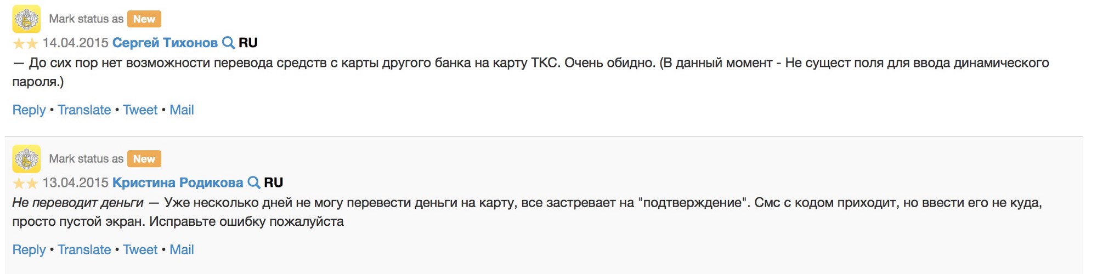
Task: Reply to Кристина Родикова's review
Action: [x=29, y=250]
